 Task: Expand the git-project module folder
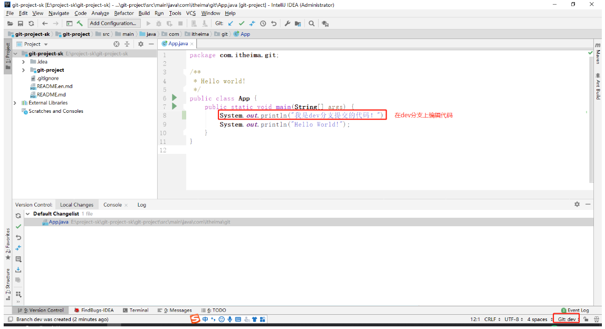click(24, 70)
